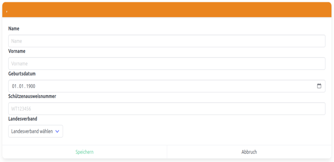Click the Schützenausweisnummer field with WT123456 placeholder

click(x=167, y=108)
